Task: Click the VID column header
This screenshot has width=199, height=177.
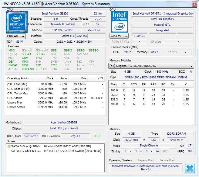Action: click(96, 78)
